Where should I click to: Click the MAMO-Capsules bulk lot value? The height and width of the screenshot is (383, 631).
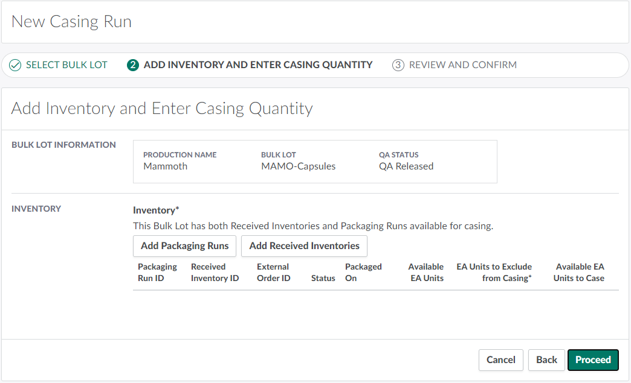point(298,166)
